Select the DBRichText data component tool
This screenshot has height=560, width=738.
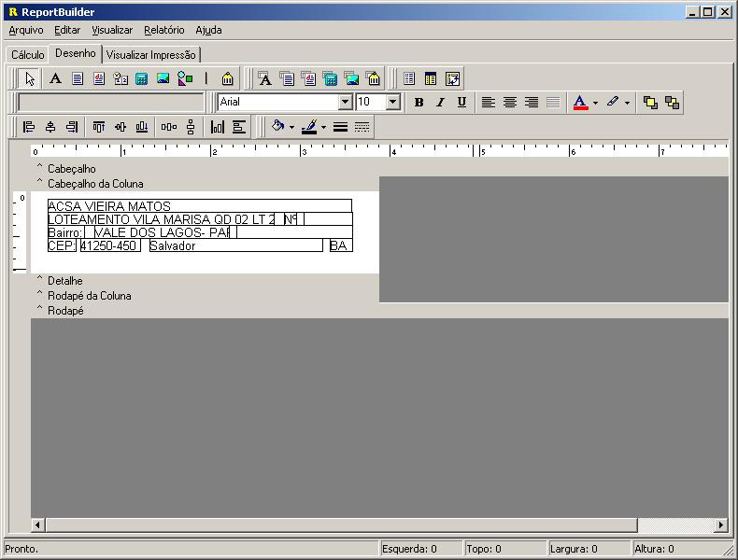pyautogui.click(x=308, y=78)
